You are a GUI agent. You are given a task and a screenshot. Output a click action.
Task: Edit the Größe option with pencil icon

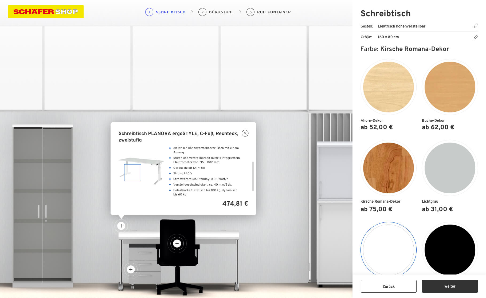pos(476,37)
